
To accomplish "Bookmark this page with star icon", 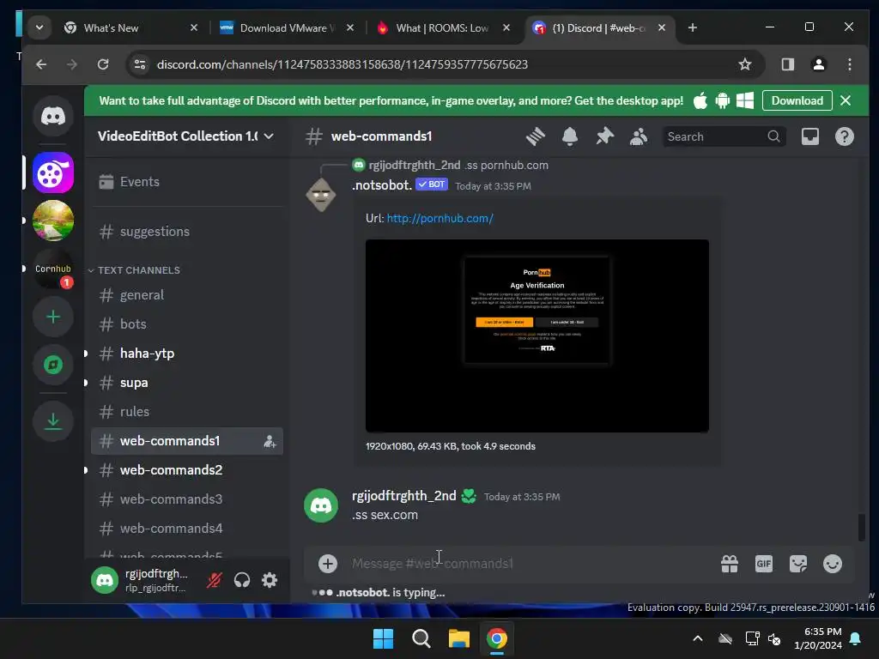I will [x=744, y=64].
